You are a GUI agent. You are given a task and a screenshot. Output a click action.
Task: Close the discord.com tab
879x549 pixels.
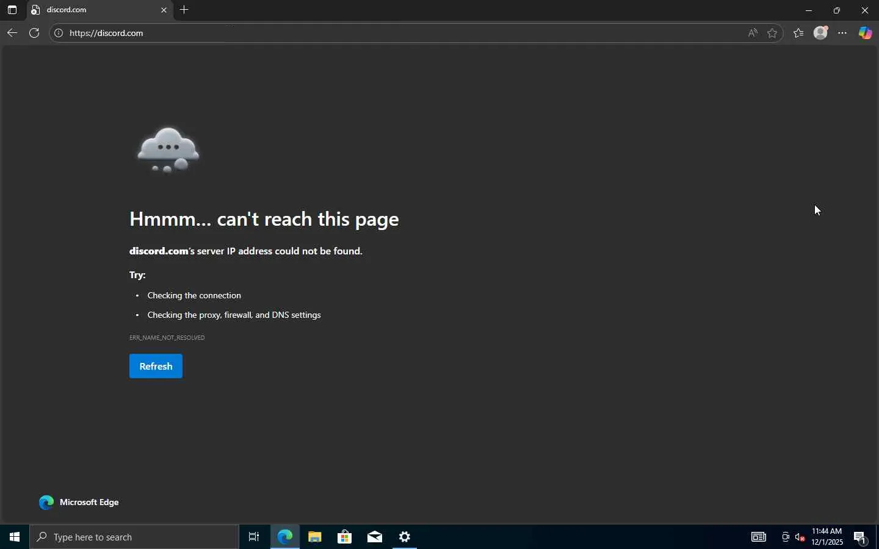[164, 10]
